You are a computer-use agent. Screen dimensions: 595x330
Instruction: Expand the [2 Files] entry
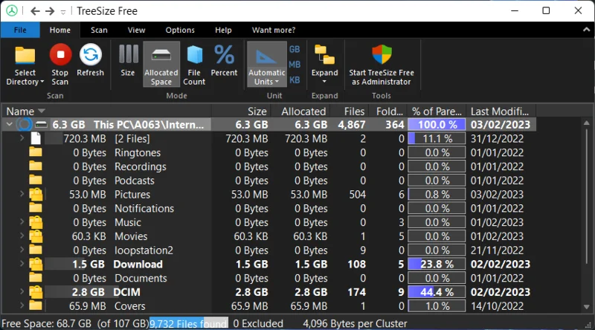[x=22, y=138]
